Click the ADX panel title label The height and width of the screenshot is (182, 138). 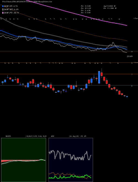pos(52,136)
